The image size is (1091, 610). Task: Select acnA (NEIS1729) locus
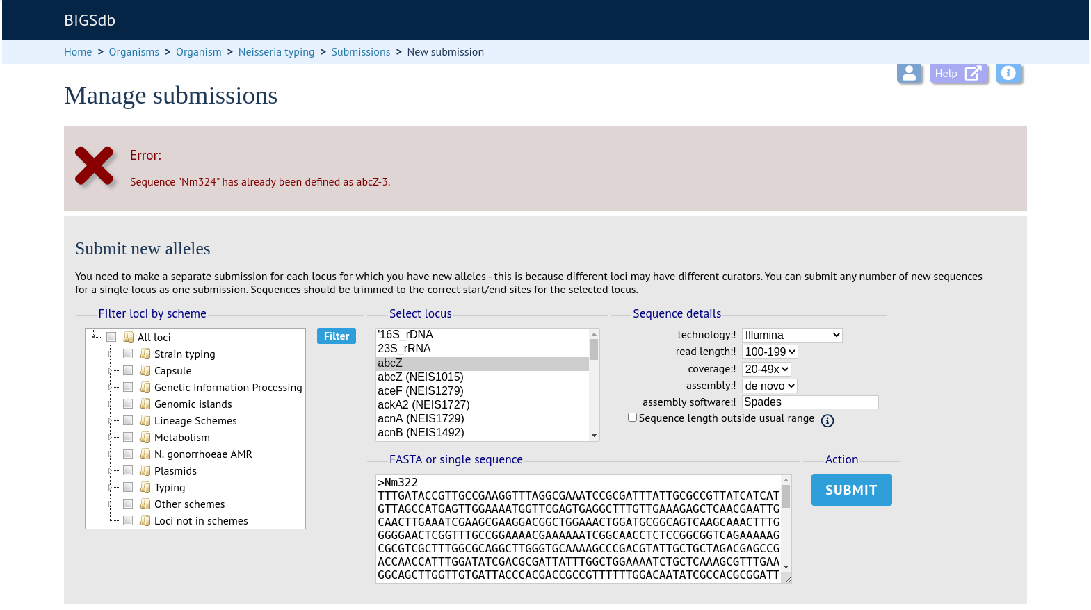point(483,419)
